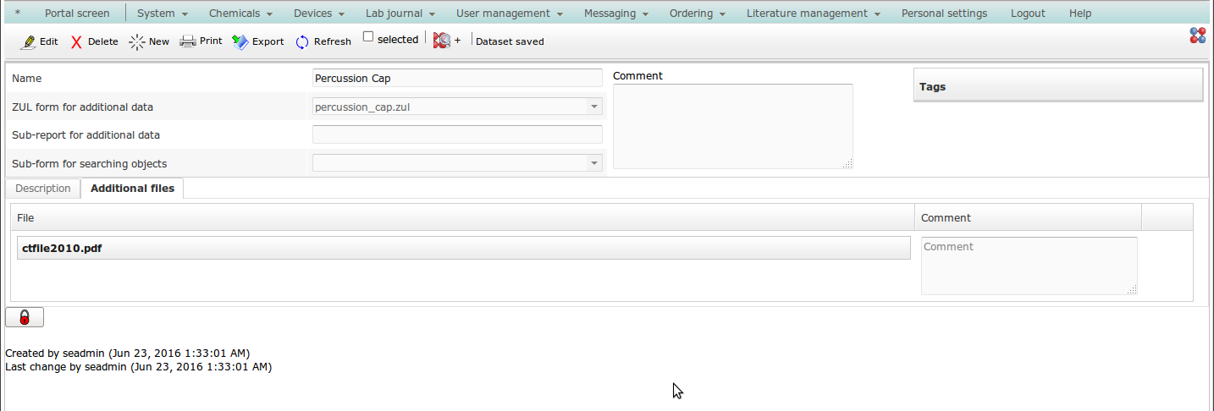Click the search magnifier plus icon
1214x411 pixels.
(442, 41)
